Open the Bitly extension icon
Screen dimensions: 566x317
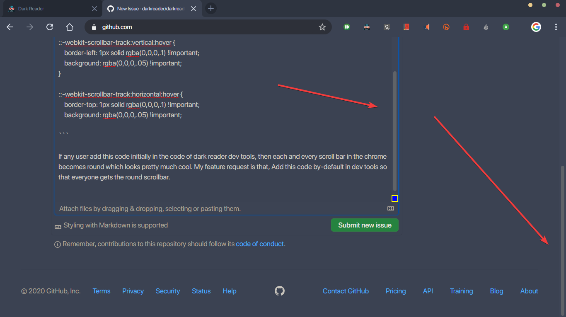coord(446,27)
